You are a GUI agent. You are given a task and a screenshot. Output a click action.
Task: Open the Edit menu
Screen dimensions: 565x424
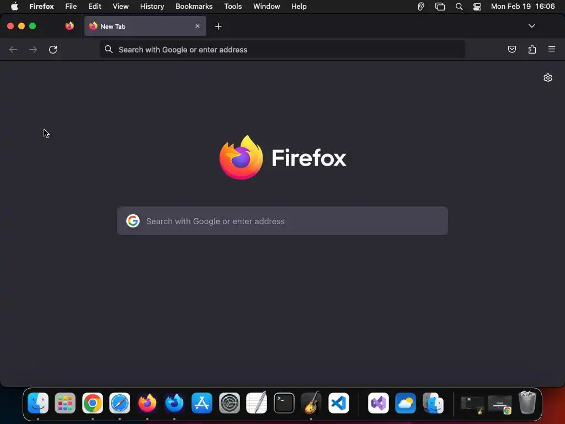tap(95, 6)
